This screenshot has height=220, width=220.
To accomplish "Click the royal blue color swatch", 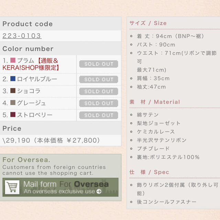I will point(13,79).
